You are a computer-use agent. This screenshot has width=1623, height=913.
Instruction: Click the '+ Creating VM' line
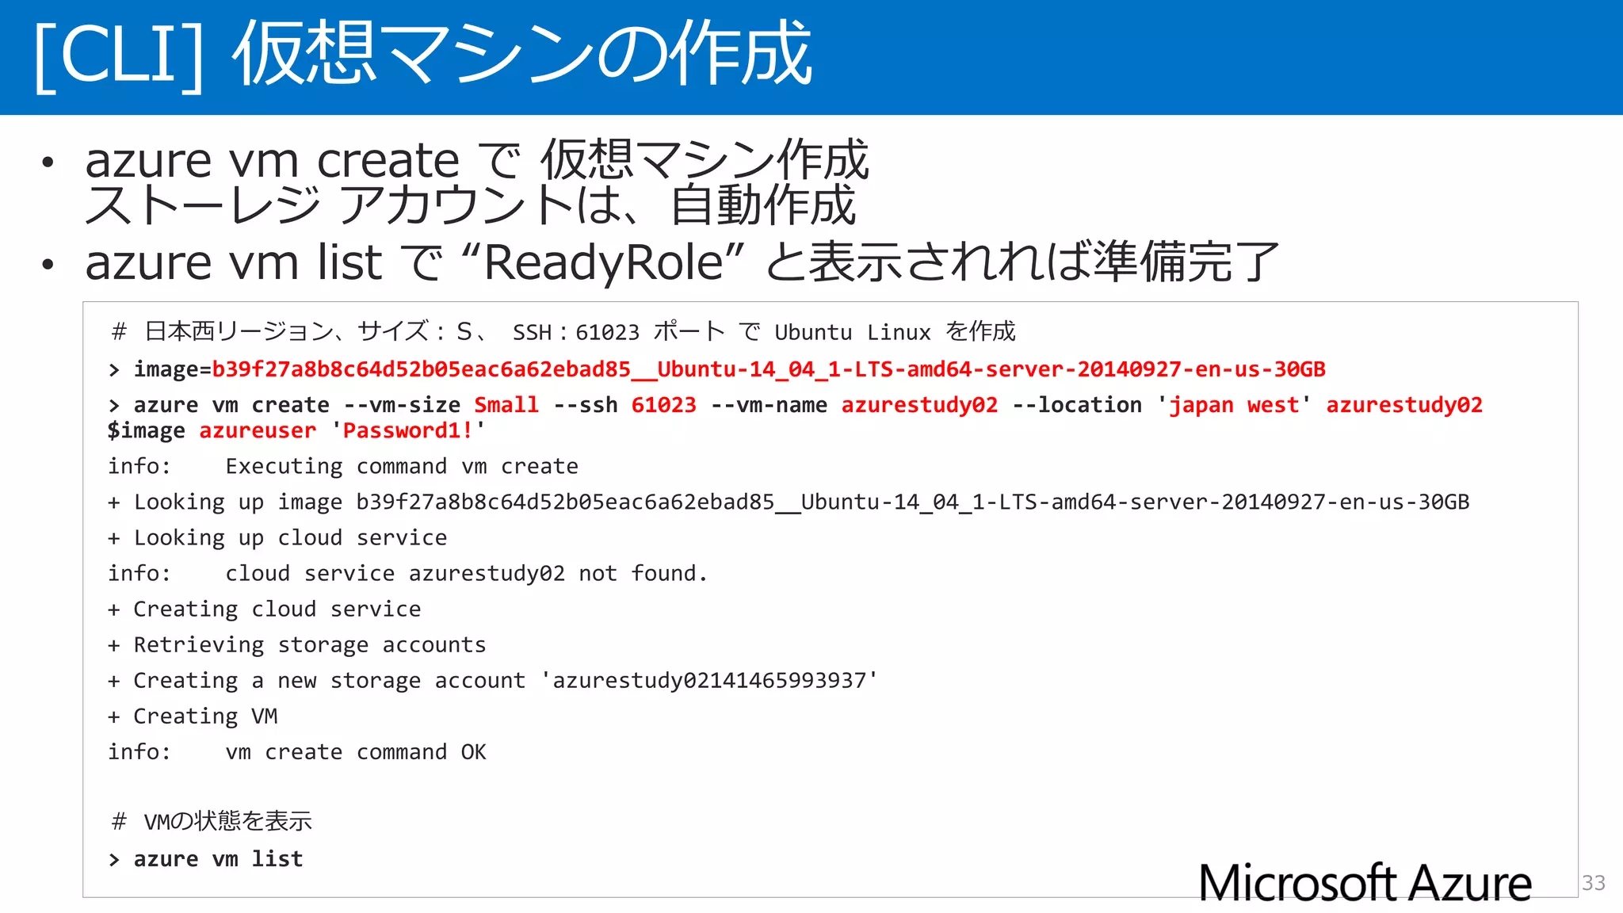pos(193,716)
